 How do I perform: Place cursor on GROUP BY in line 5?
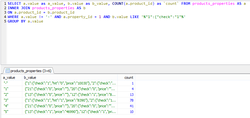17,21
